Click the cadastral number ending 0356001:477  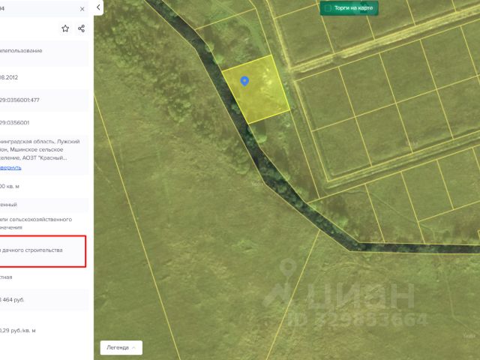[19, 100]
